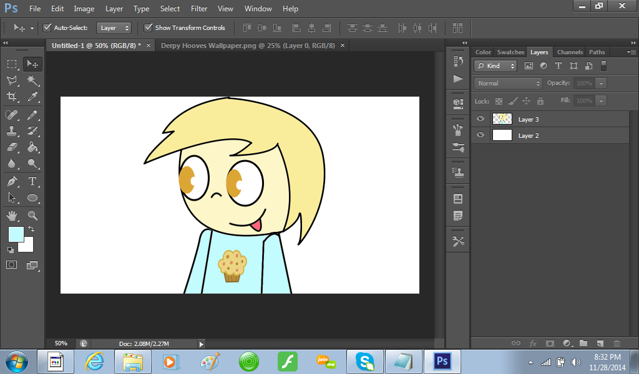Select the Healing Brush tool

point(12,115)
